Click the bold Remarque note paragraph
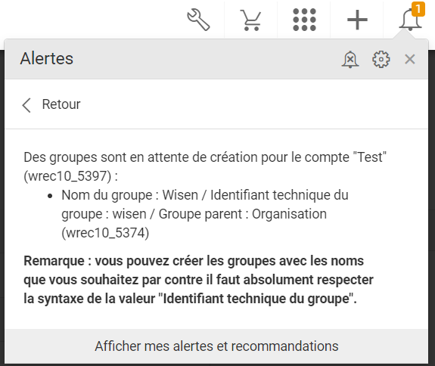Screen dimensions: 435x366 coord(198,280)
